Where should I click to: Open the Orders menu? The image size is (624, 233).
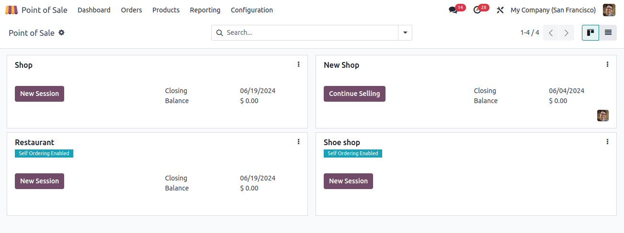click(x=131, y=10)
